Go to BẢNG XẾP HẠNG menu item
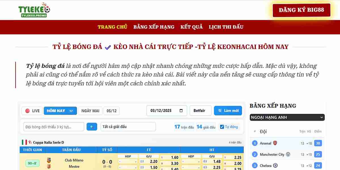Viewport: 340px width, 170px height. pos(154,27)
